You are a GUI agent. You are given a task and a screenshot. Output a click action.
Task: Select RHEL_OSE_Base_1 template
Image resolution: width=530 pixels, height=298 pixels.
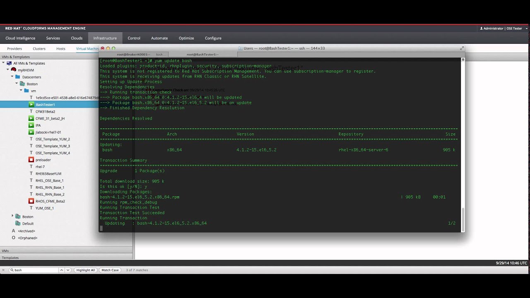tap(49, 180)
